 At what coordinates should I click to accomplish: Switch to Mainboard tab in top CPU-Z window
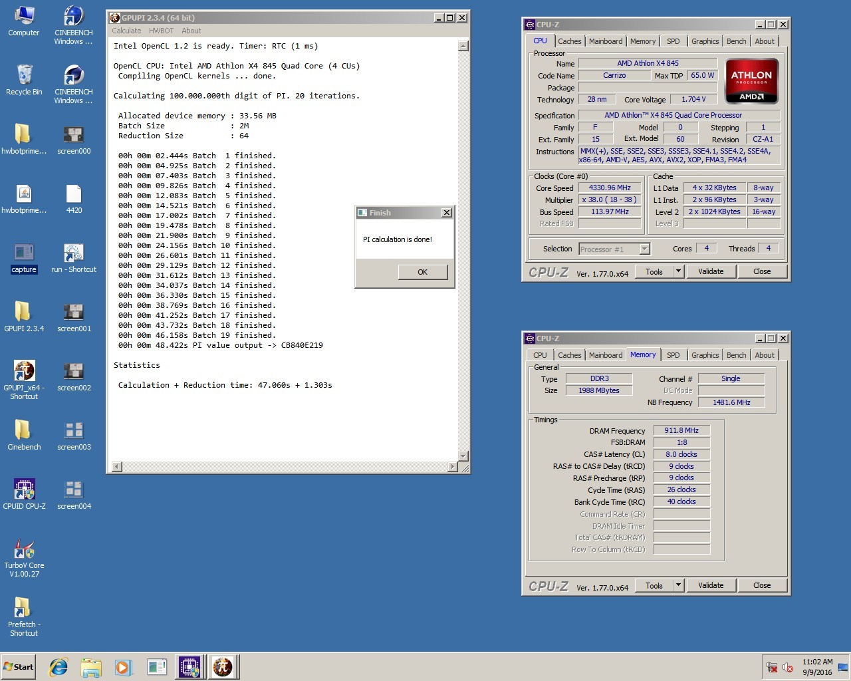pyautogui.click(x=606, y=41)
